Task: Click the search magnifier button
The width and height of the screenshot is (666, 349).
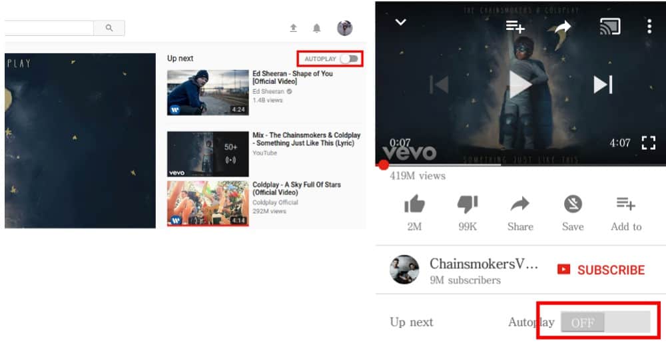Action: pyautogui.click(x=109, y=28)
